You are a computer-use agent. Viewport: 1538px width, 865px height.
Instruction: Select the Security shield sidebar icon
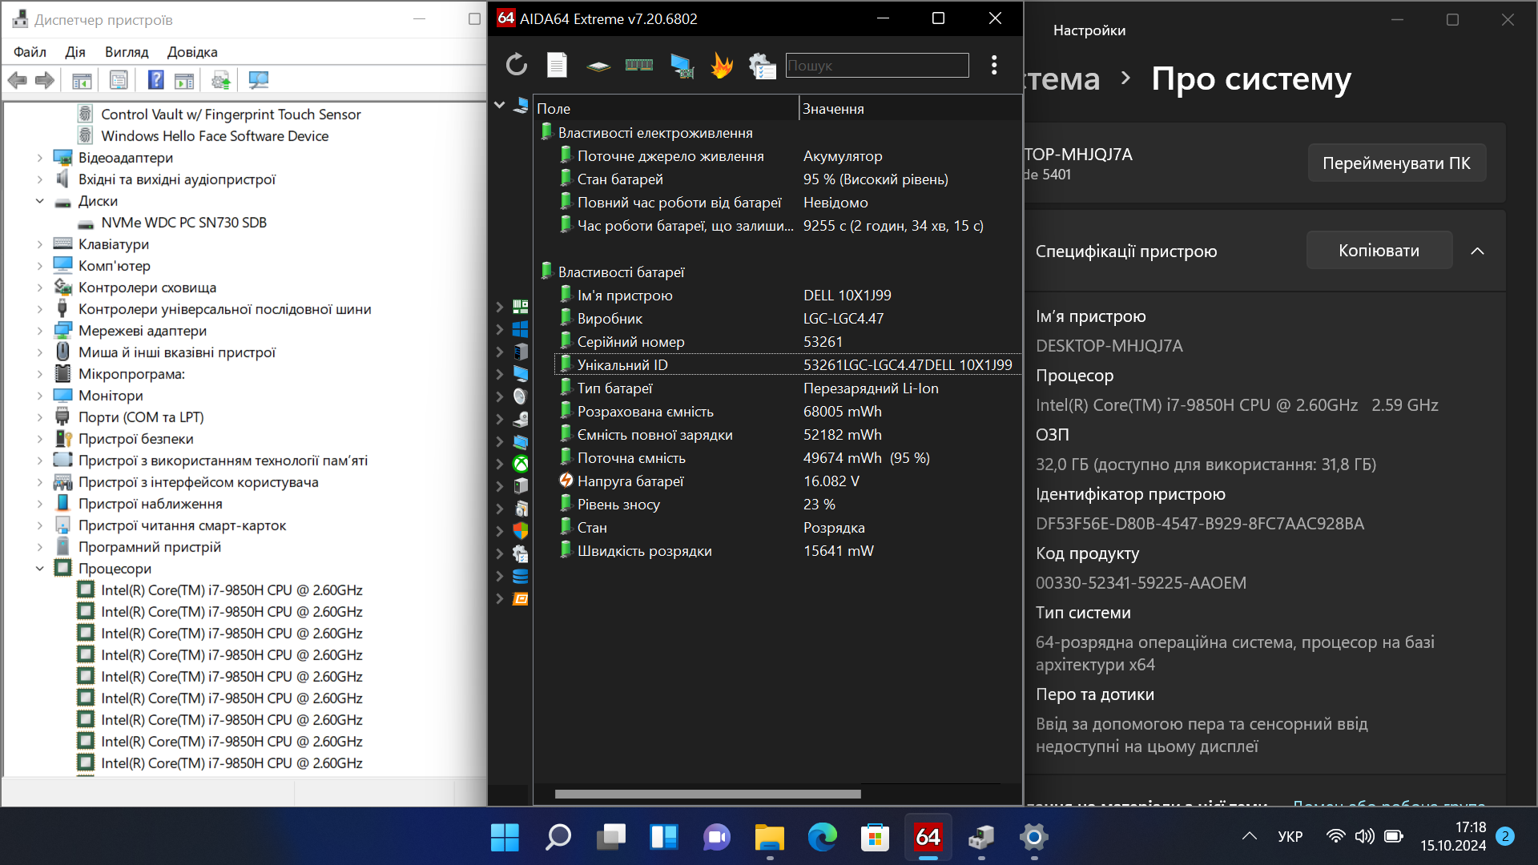pos(521,531)
